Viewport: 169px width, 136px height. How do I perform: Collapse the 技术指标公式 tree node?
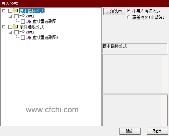click(x=4, y=11)
